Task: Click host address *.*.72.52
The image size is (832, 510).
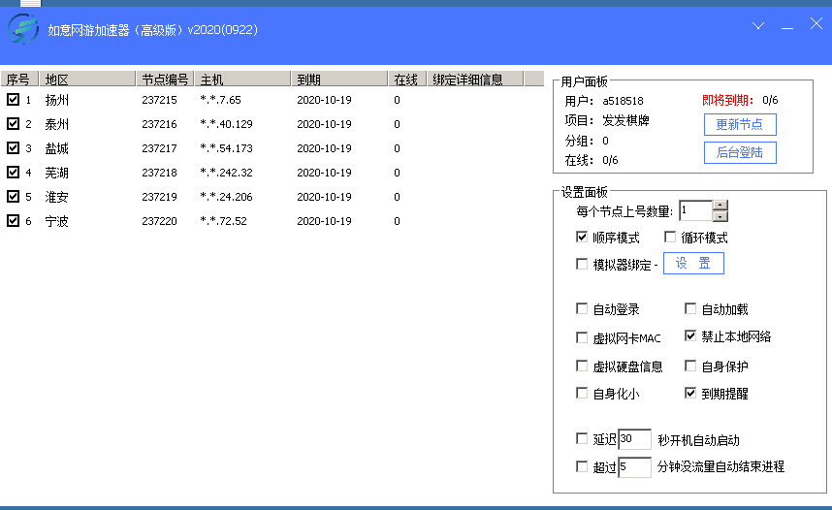Action: click(223, 221)
